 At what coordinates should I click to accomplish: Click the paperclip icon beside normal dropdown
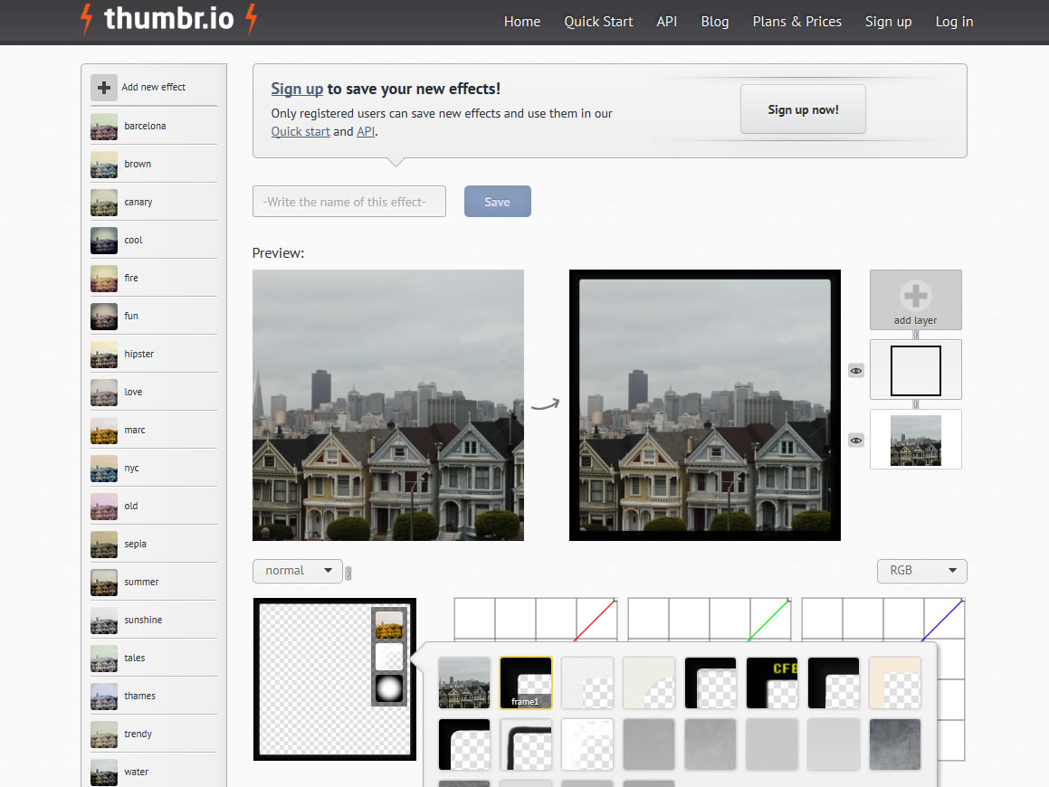pos(348,573)
